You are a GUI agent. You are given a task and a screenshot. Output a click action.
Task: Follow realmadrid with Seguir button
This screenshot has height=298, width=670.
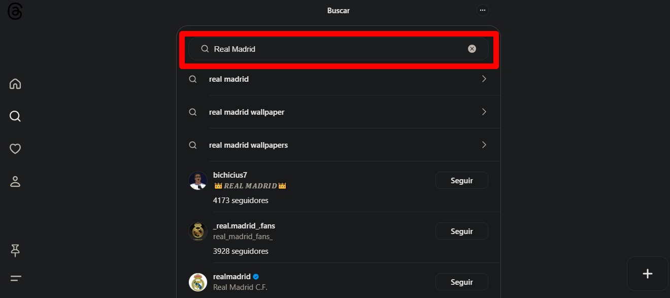(x=462, y=282)
